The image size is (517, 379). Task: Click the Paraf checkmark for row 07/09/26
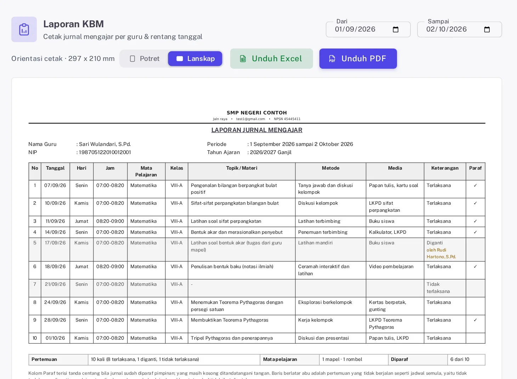475,186
